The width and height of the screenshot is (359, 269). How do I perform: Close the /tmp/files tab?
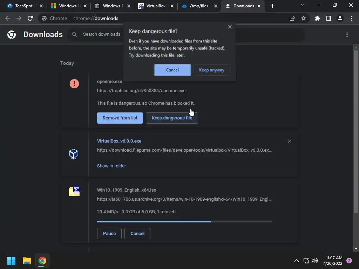[216, 6]
